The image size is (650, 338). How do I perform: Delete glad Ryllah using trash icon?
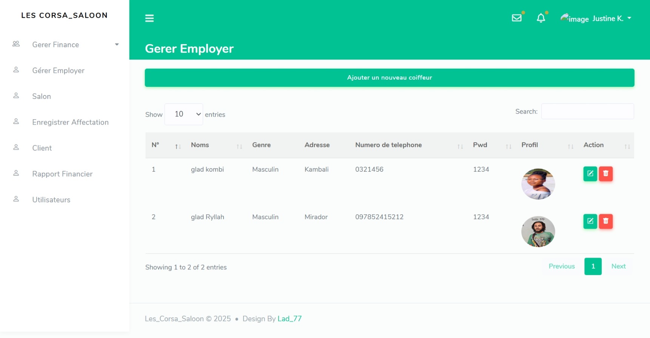click(x=605, y=221)
